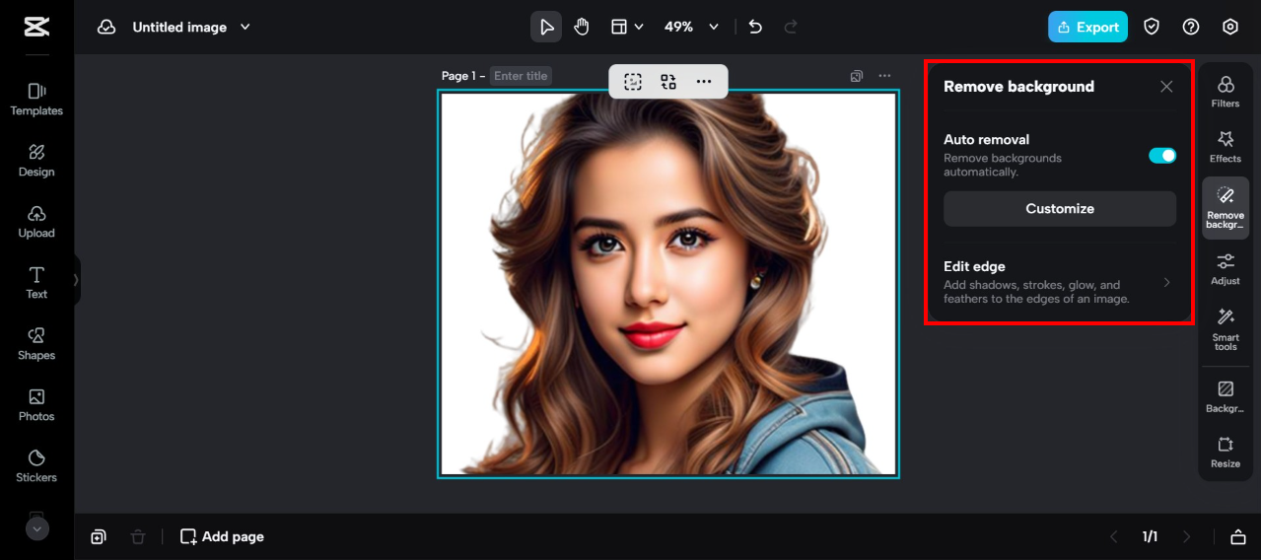The height and width of the screenshot is (560, 1261).
Task: Click the set-as-background icon in floating toolbar
Action: click(633, 82)
